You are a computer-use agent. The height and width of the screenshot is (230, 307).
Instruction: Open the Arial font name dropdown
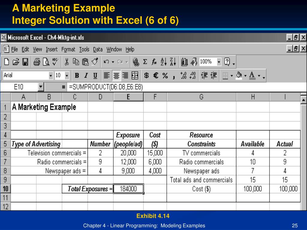(x=51, y=75)
